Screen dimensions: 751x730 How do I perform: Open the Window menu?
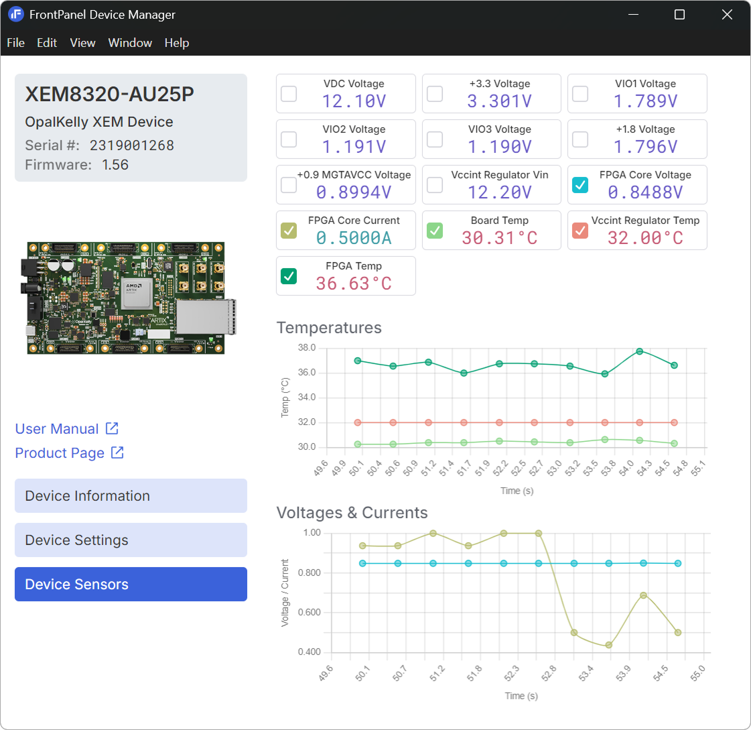[130, 43]
